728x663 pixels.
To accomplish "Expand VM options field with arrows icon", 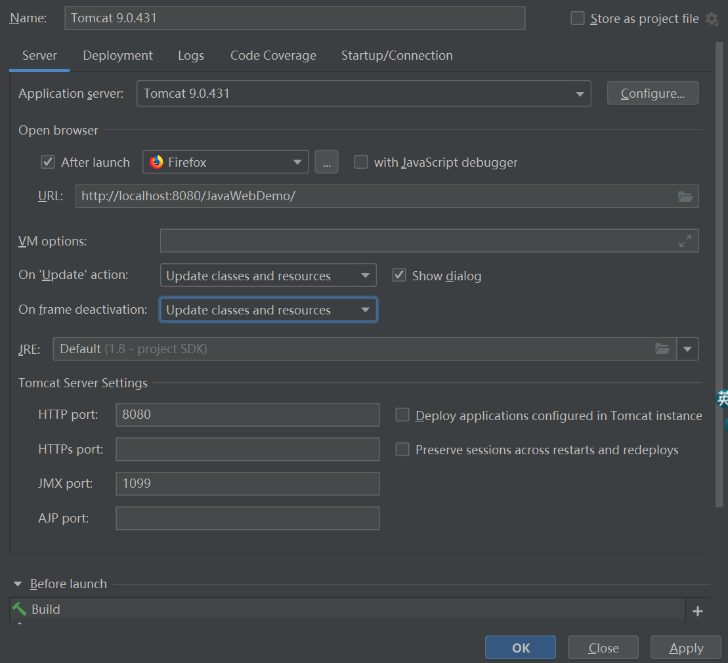I will click(685, 241).
